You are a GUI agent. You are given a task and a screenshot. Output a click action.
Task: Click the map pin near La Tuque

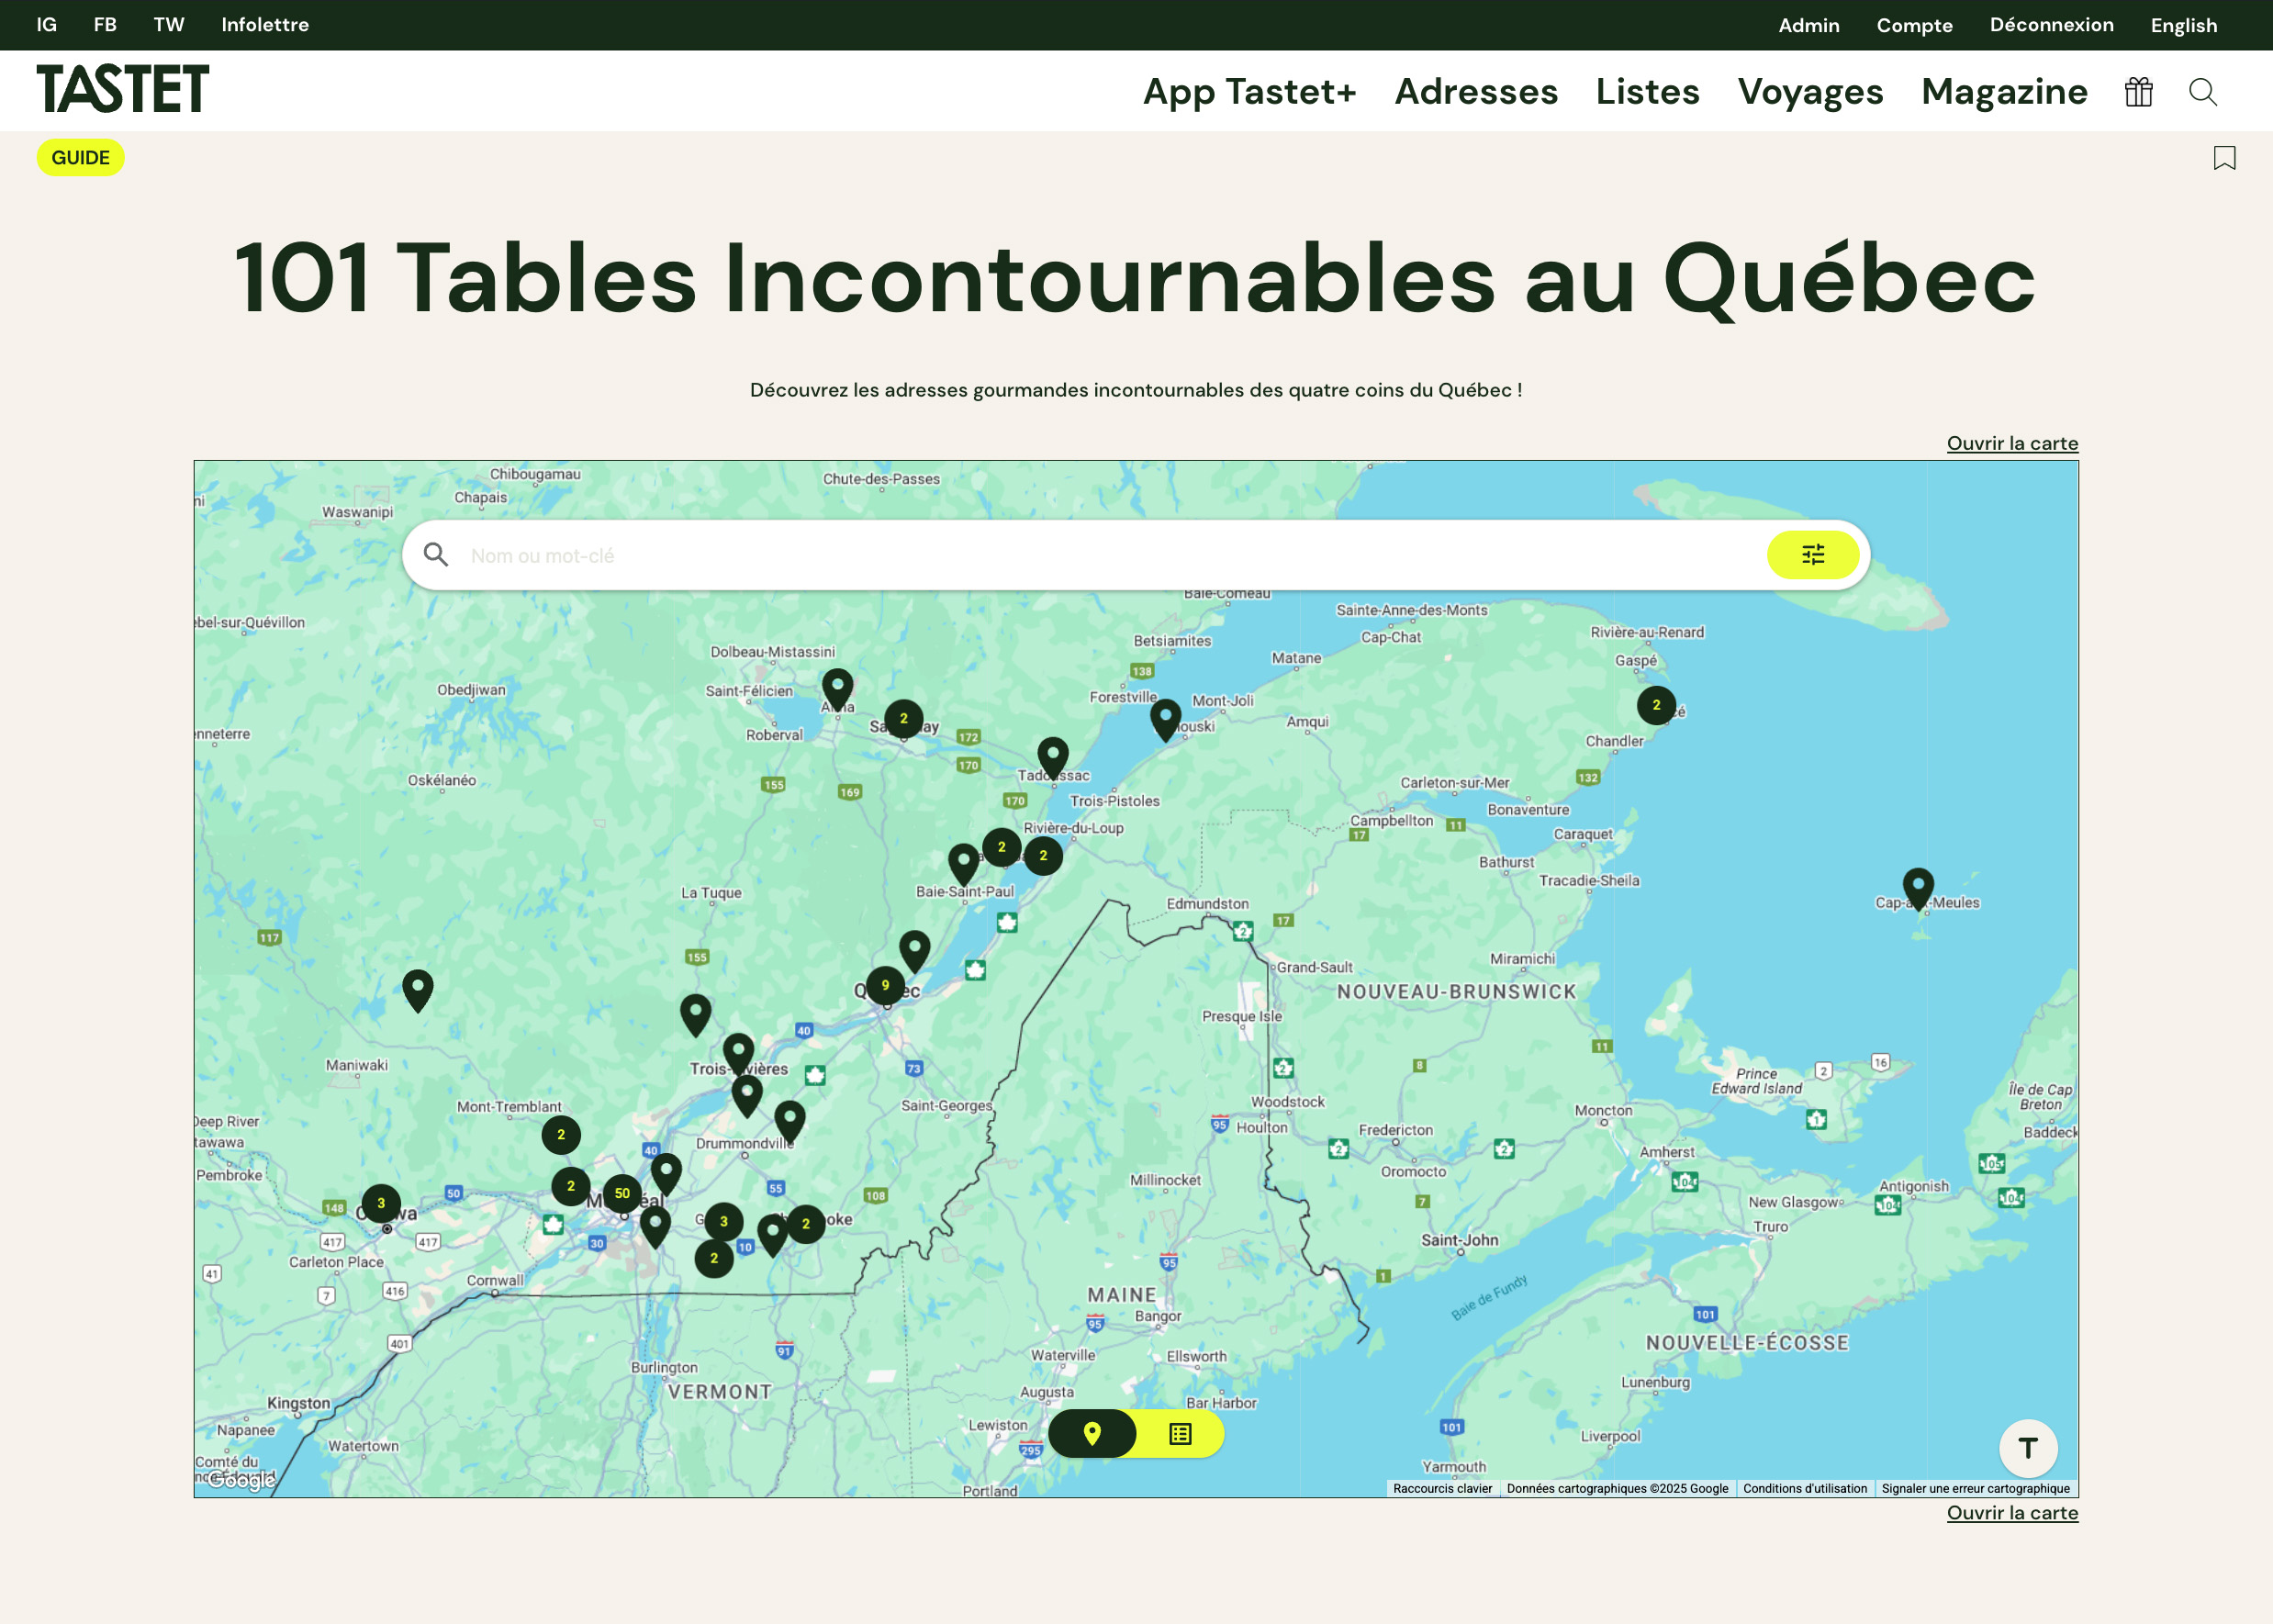(x=695, y=1015)
